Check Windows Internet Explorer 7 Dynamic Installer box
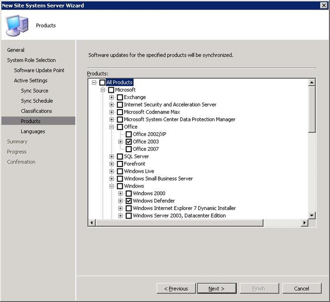Image resolution: width=330 pixels, height=302 pixels. (x=129, y=208)
